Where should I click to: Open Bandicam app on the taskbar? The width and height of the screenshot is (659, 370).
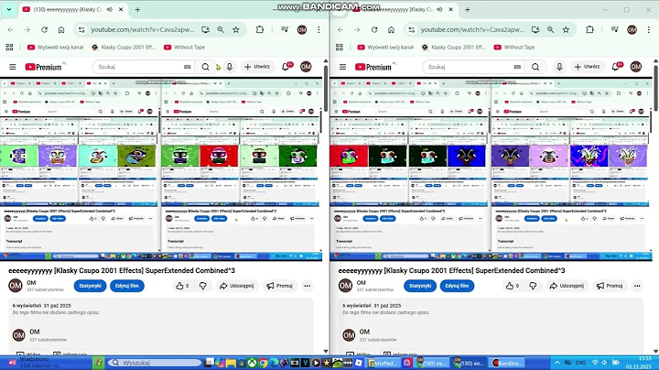tap(508, 363)
